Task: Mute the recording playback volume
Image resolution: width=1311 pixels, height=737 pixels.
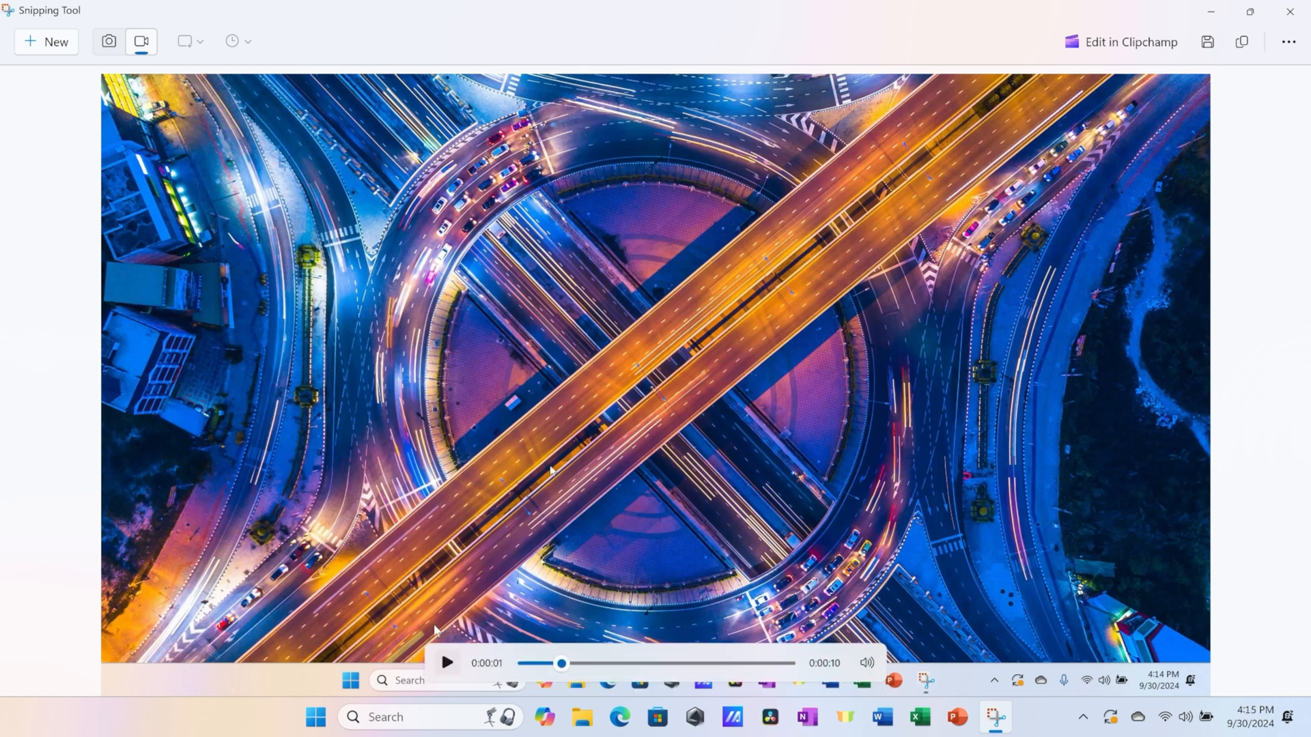Action: click(x=866, y=662)
